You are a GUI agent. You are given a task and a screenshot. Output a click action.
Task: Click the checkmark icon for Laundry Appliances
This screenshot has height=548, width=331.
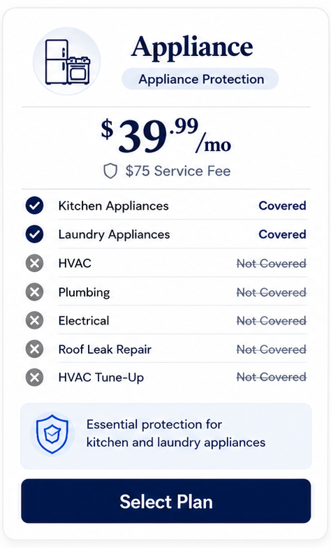pos(35,234)
